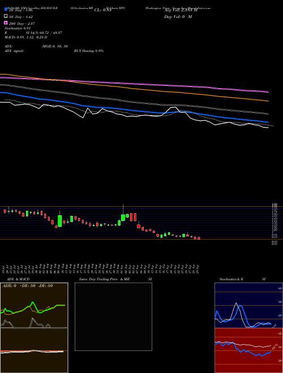
Task: Click the 'Stochastics: 6.91' reading
Action: (x=18, y=28)
